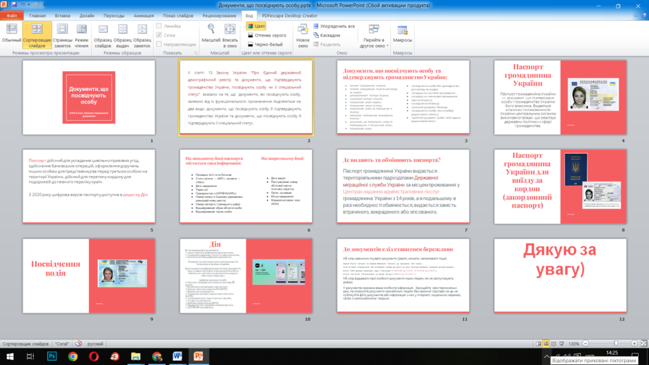The image size is (649, 365).
Task: Select slide 7 Де видають паспорта
Action: (x=403, y=186)
